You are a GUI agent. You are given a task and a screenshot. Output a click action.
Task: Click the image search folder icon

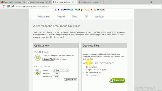37,57
